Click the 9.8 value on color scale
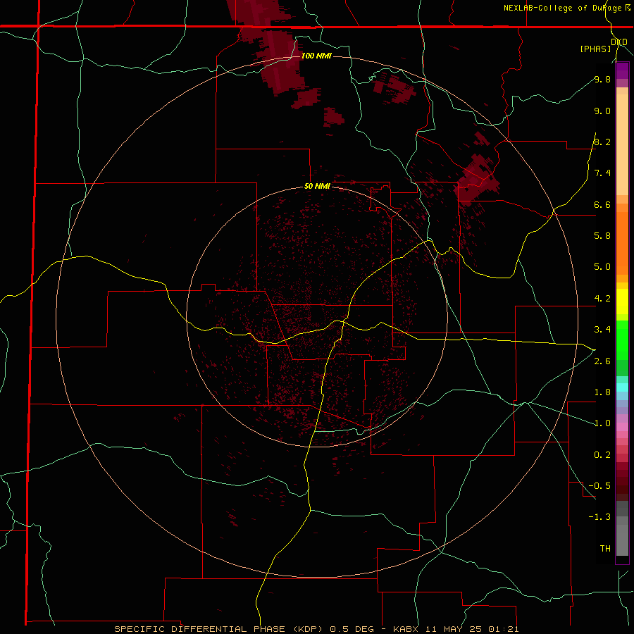This screenshot has width=634, height=634. click(x=602, y=79)
